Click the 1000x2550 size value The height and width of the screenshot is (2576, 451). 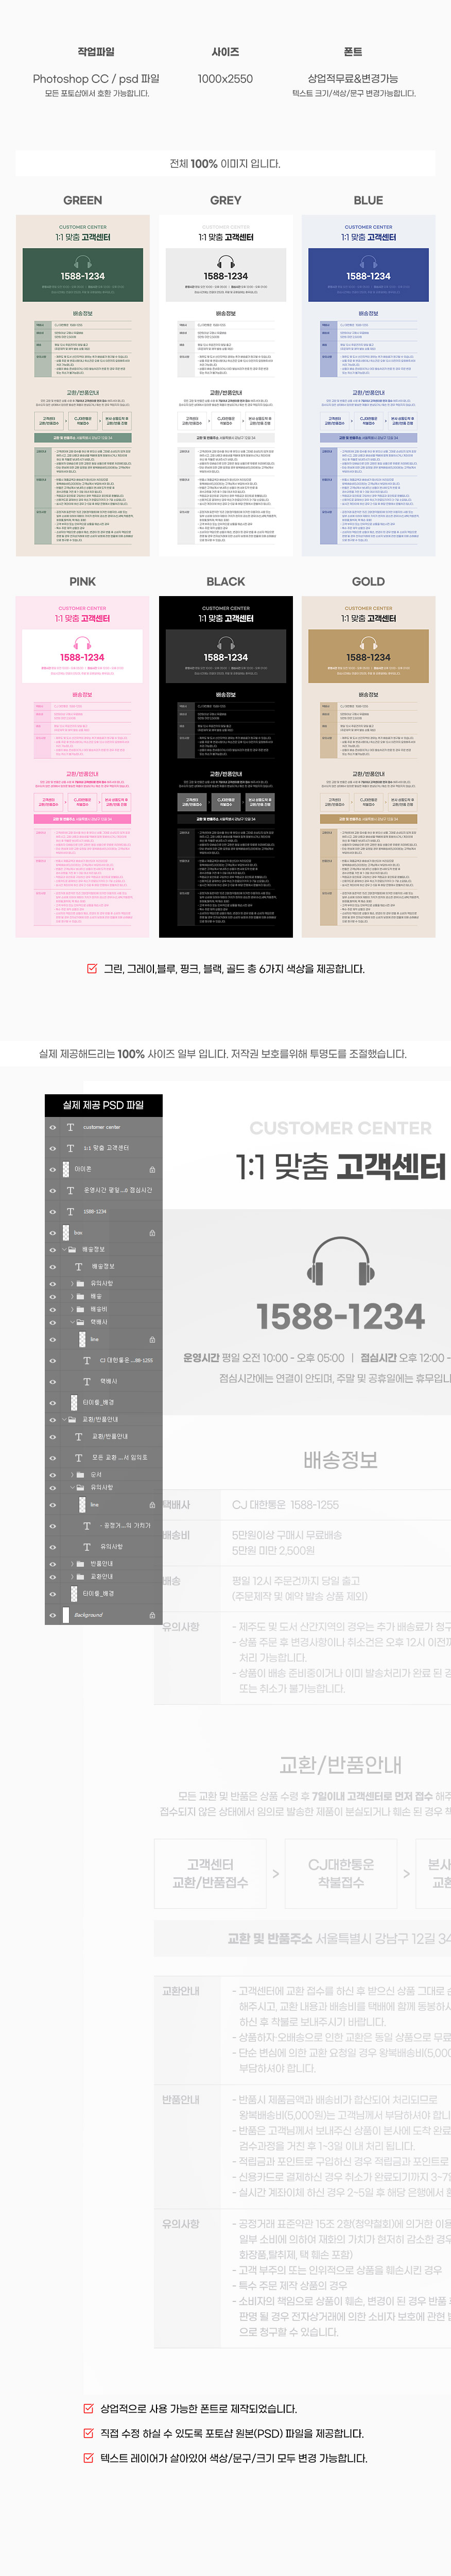tap(225, 78)
